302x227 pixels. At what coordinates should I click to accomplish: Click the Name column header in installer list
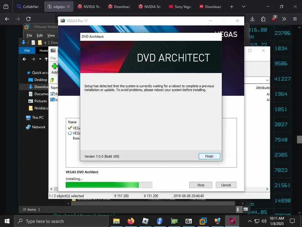(72, 122)
